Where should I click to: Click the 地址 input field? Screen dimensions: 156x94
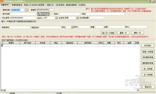pos(105,14)
